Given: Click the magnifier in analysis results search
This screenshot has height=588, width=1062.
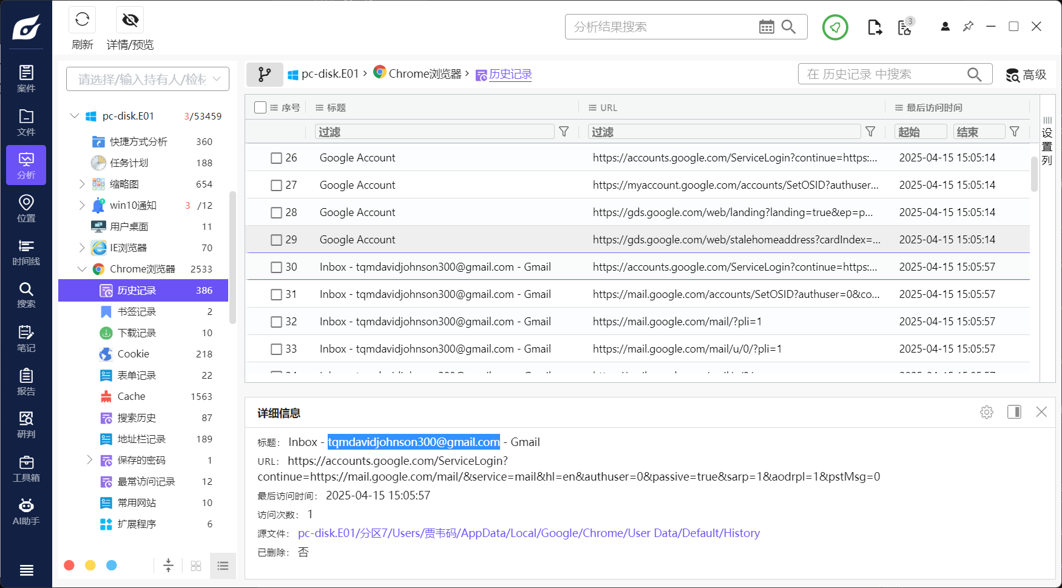Looking at the screenshot, I should click(788, 27).
